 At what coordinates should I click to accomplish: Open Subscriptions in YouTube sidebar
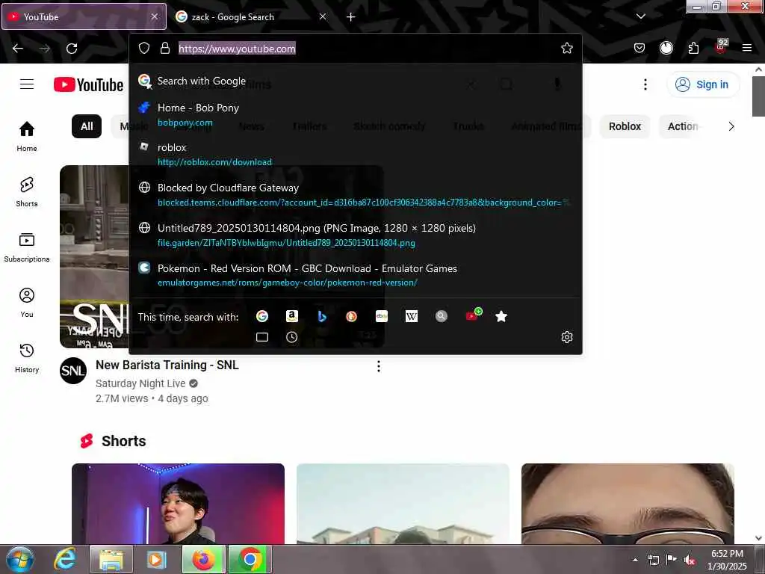(x=27, y=247)
